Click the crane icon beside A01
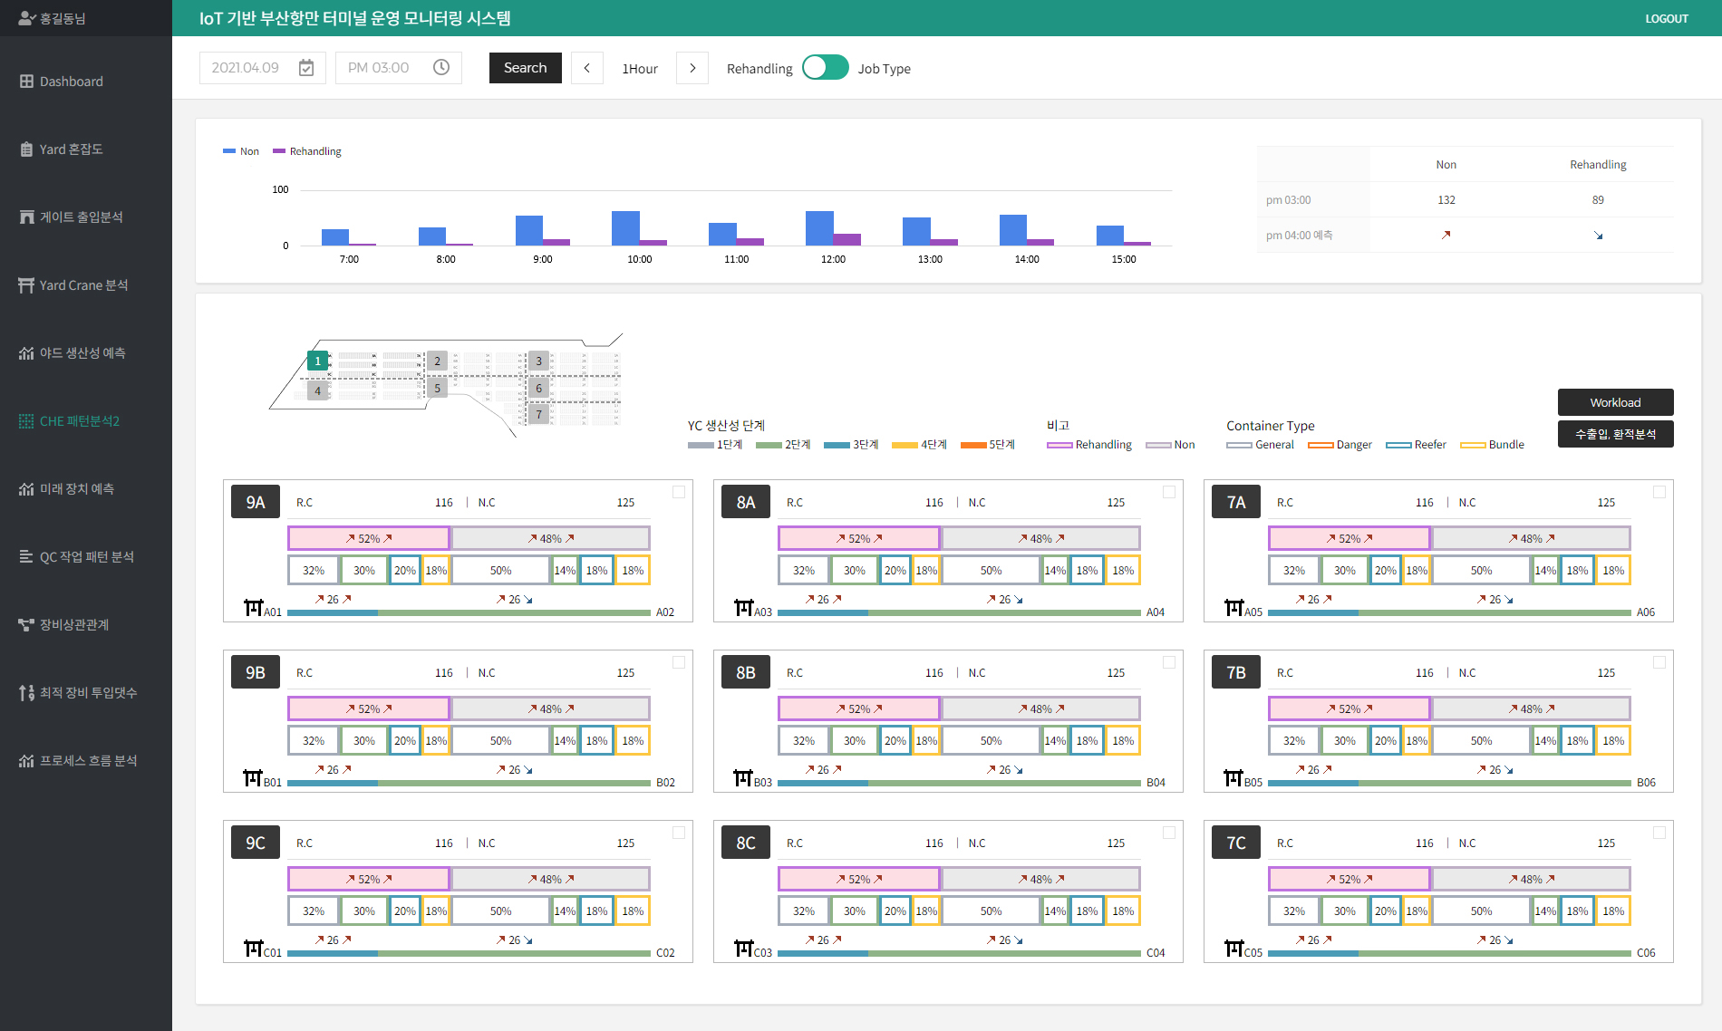Screen dimensions: 1722x1031 pos(254,607)
